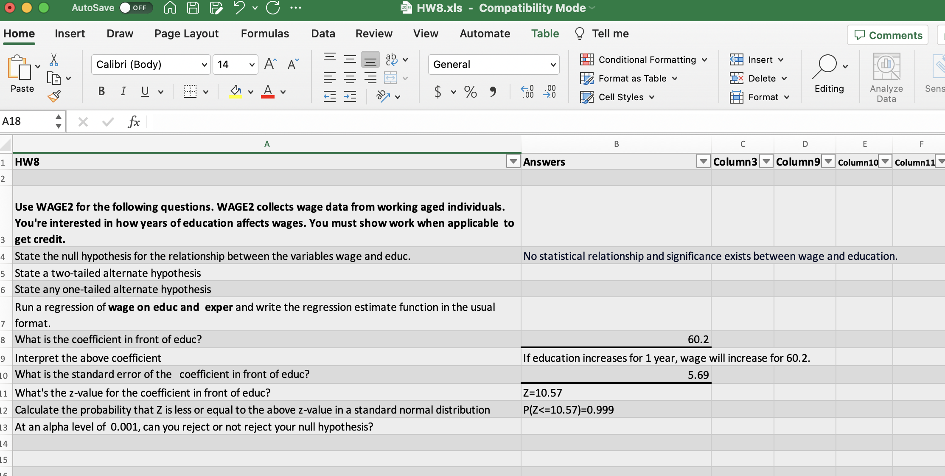Click the Insert Function fx icon
The image size is (945, 476).
[134, 122]
